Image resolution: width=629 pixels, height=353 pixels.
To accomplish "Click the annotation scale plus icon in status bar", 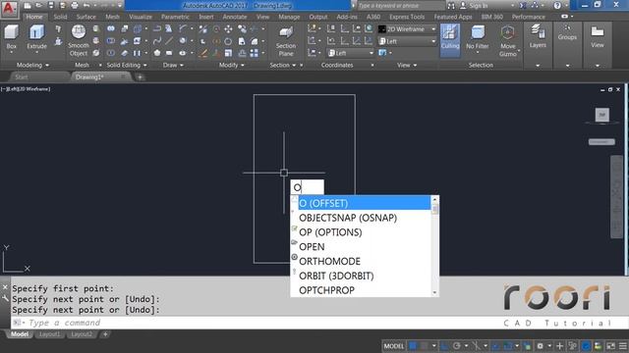I will [x=559, y=346].
